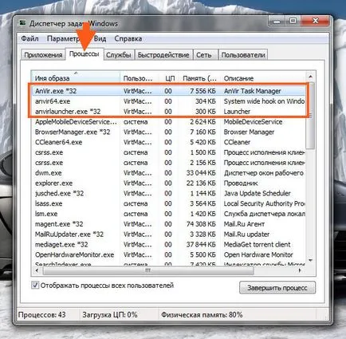346x339 pixels.
Task: Click the 'Завершить процесс' button
Action: (x=277, y=288)
